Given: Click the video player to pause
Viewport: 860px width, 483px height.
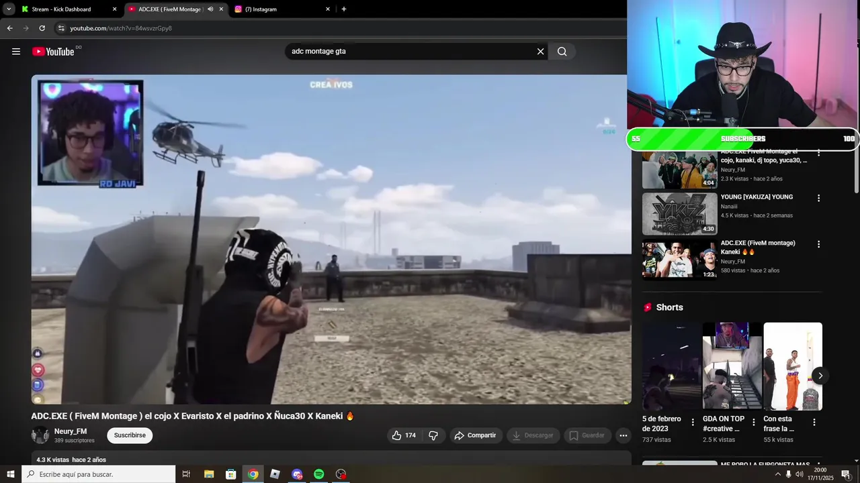Looking at the screenshot, I should click(331, 239).
